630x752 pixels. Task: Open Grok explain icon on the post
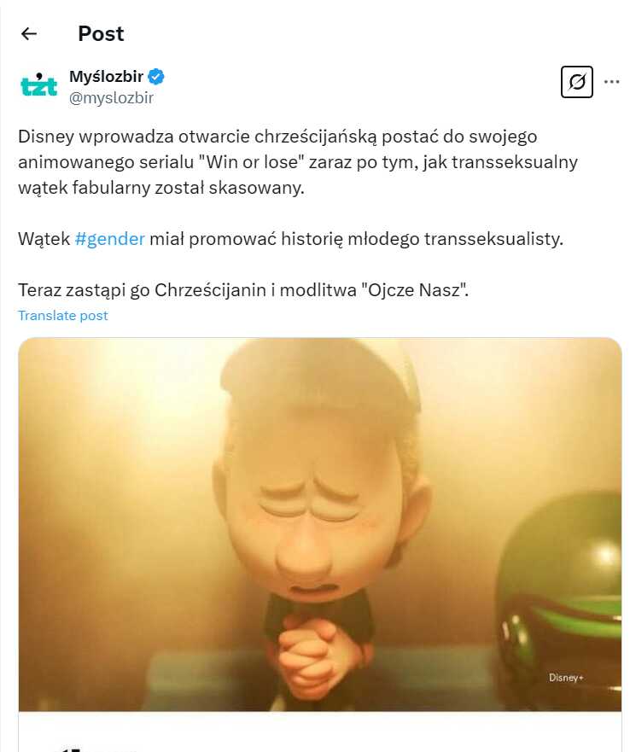(x=577, y=82)
